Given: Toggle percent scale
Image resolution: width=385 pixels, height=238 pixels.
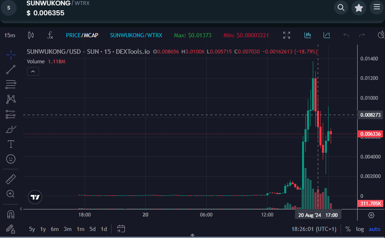Looking at the screenshot, I should click(x=348, y=229).
